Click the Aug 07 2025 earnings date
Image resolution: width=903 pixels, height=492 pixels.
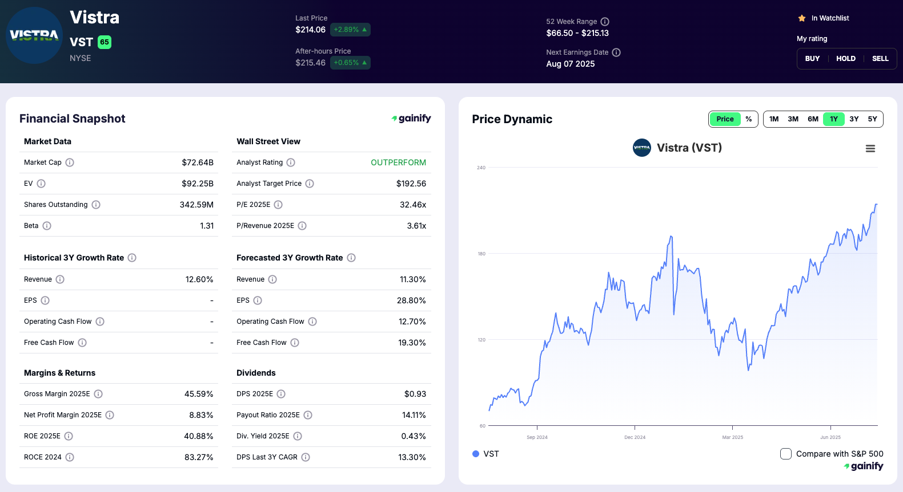click(x=571, y=64)
